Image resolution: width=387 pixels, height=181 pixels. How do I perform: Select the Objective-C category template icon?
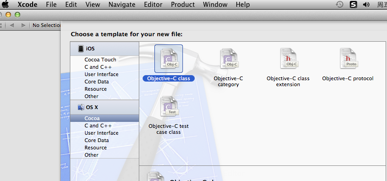point(228,59)
